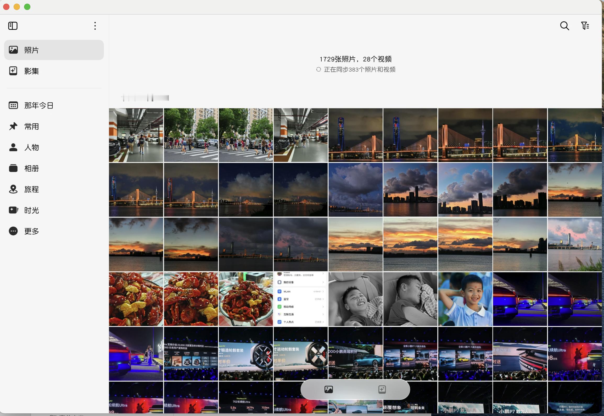
Task: Click the macOS yellow minimize window button
Action: [x=17, y=7]
